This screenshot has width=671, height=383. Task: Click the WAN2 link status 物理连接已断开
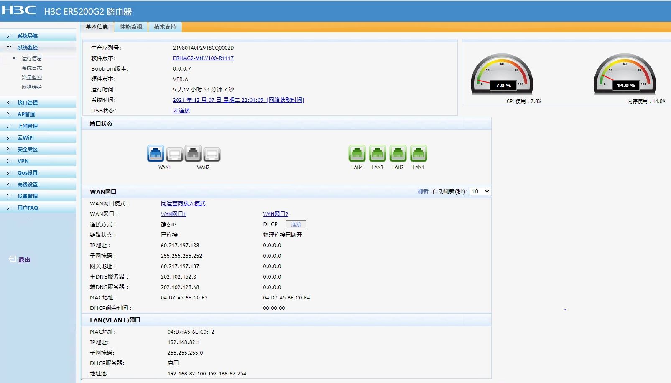point(283,235)
